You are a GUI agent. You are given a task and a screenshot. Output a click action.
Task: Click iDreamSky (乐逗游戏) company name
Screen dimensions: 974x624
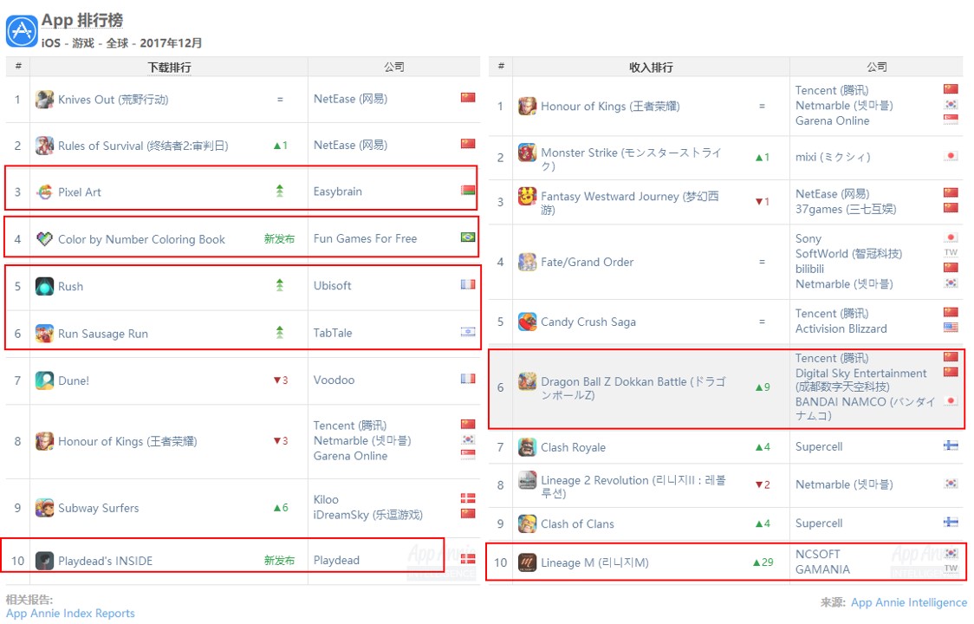tap(367, 515)
